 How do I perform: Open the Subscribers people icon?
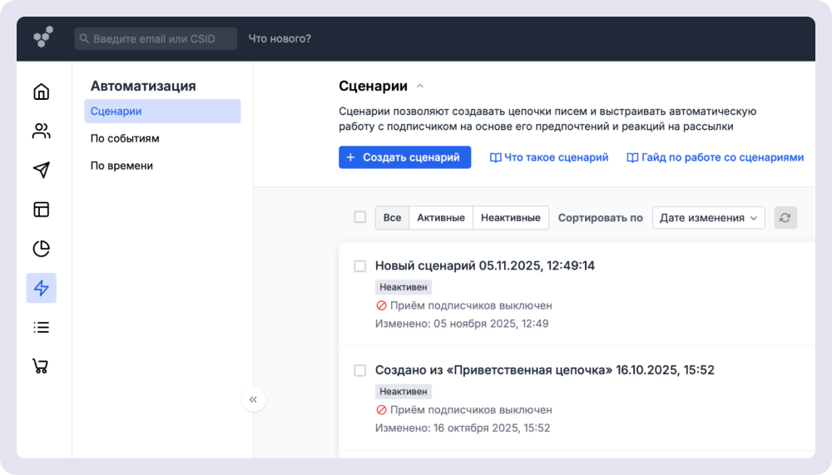(x=41, y=131)
